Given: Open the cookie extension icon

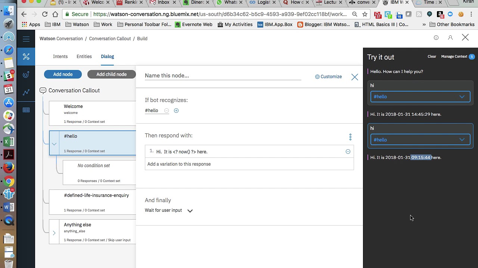Looking at the screenshot, I should (x=461, y=15).
